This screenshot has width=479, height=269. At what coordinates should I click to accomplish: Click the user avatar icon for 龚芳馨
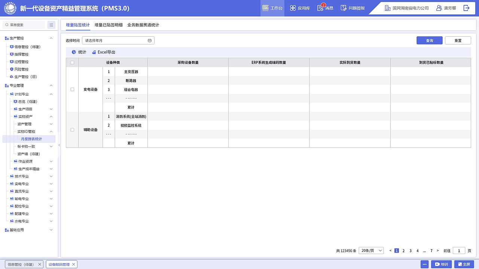pyautogui.click(x=439, y=8)
